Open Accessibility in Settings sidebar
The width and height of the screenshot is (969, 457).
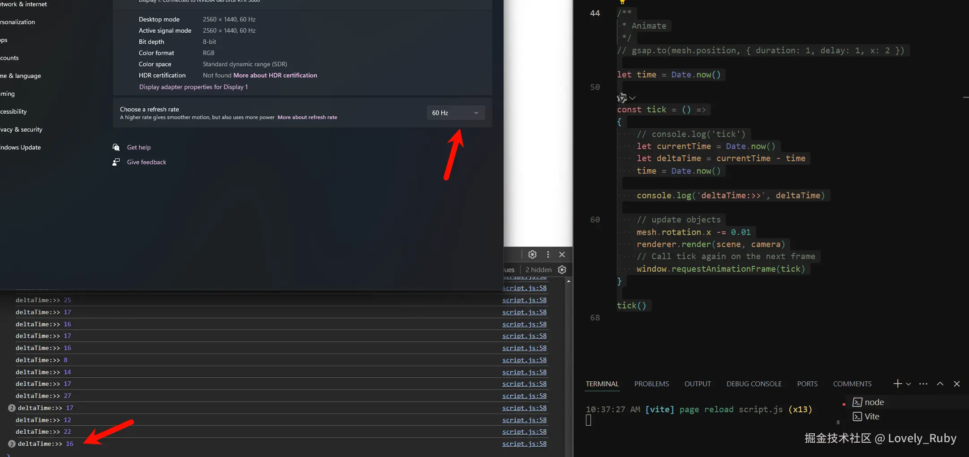13,111
